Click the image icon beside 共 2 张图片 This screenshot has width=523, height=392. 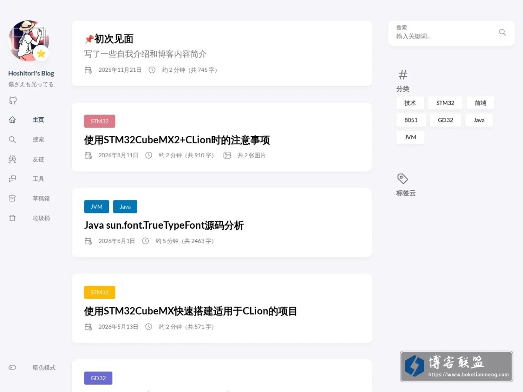point(227,155)
